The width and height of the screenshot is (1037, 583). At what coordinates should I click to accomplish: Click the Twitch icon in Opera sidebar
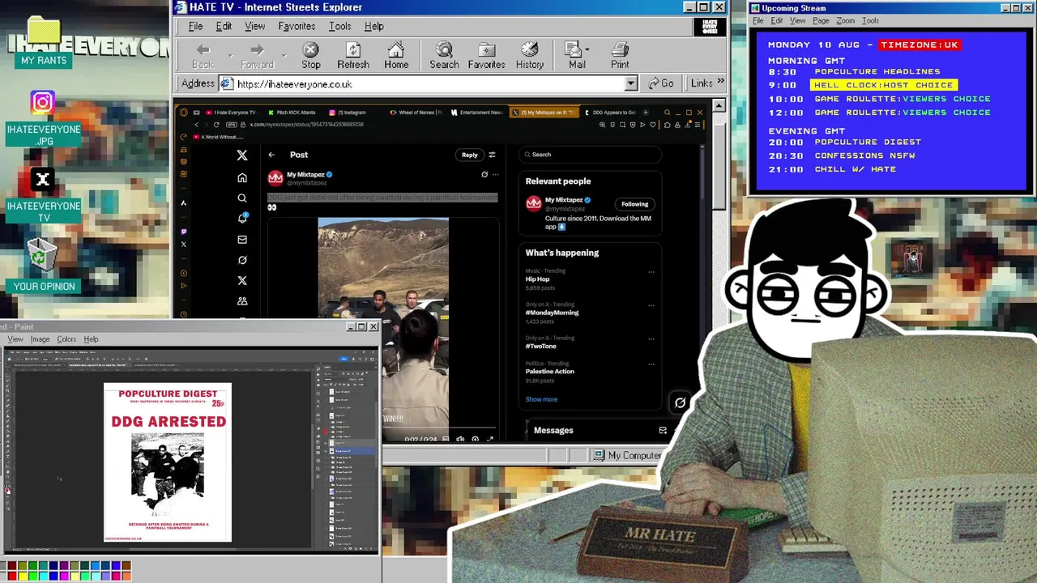pos(183,231)
